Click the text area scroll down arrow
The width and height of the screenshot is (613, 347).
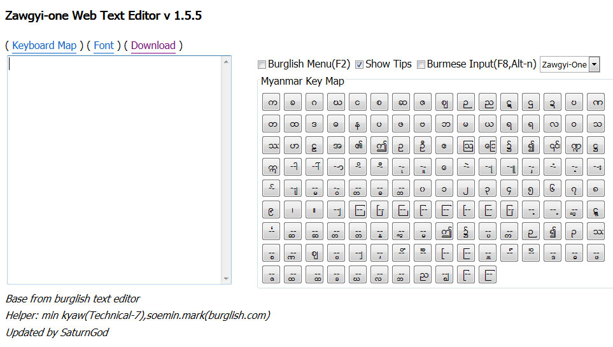pos(227,278)
